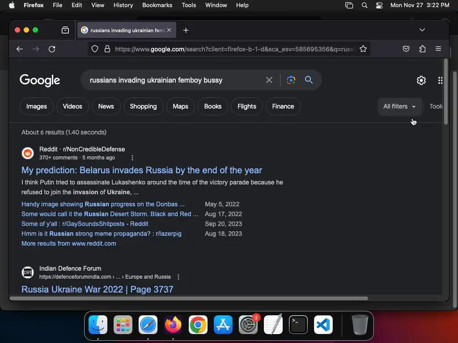Viewport: 458px width, 343px height.
Task: Close the Google search results tab
Action: 169,30
